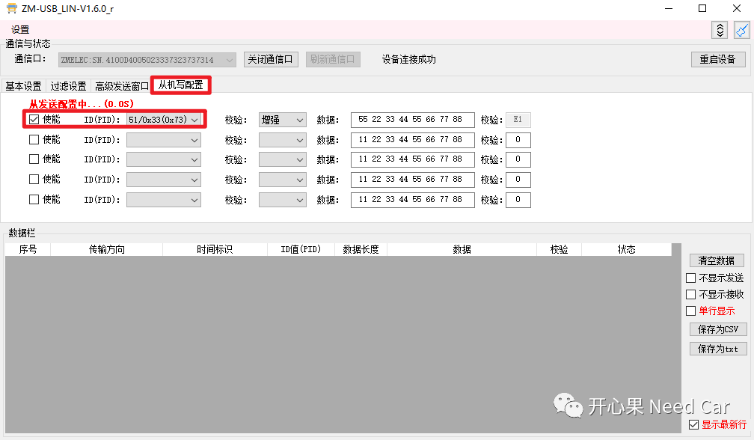
Task: Enable the 单行显示 option
Action: pos(693,311)
